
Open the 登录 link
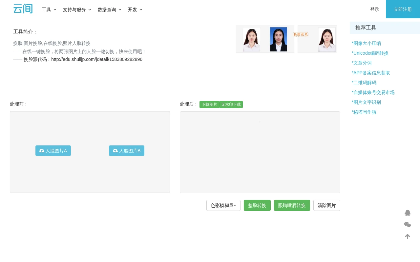click(x=374, y=9)
